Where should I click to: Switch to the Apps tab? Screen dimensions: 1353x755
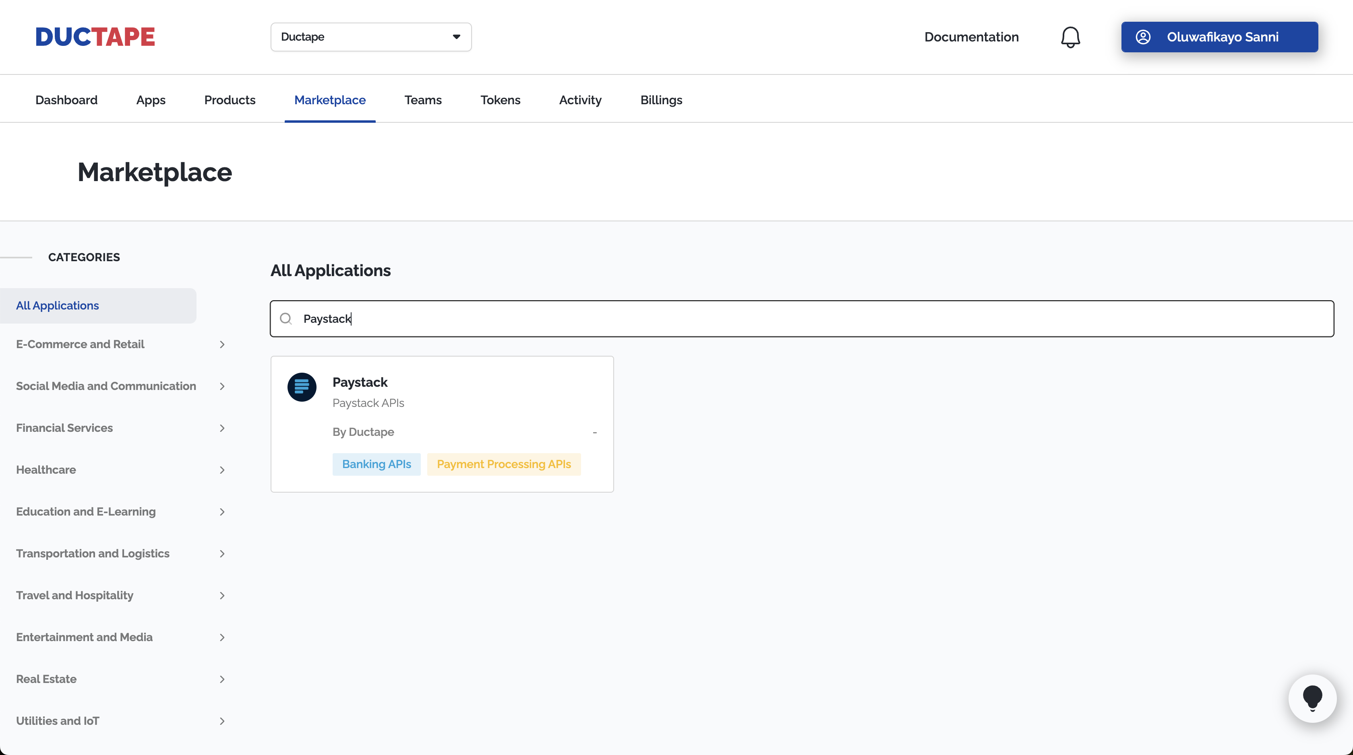(x=151, y=100)
